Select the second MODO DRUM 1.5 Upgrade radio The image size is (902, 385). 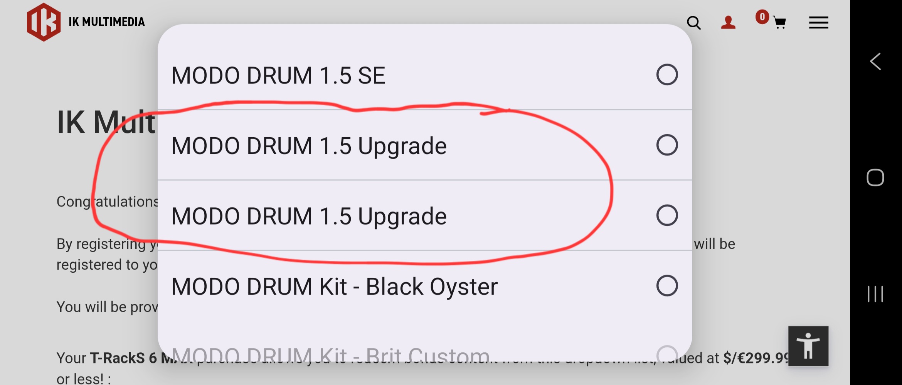(667, 215)
